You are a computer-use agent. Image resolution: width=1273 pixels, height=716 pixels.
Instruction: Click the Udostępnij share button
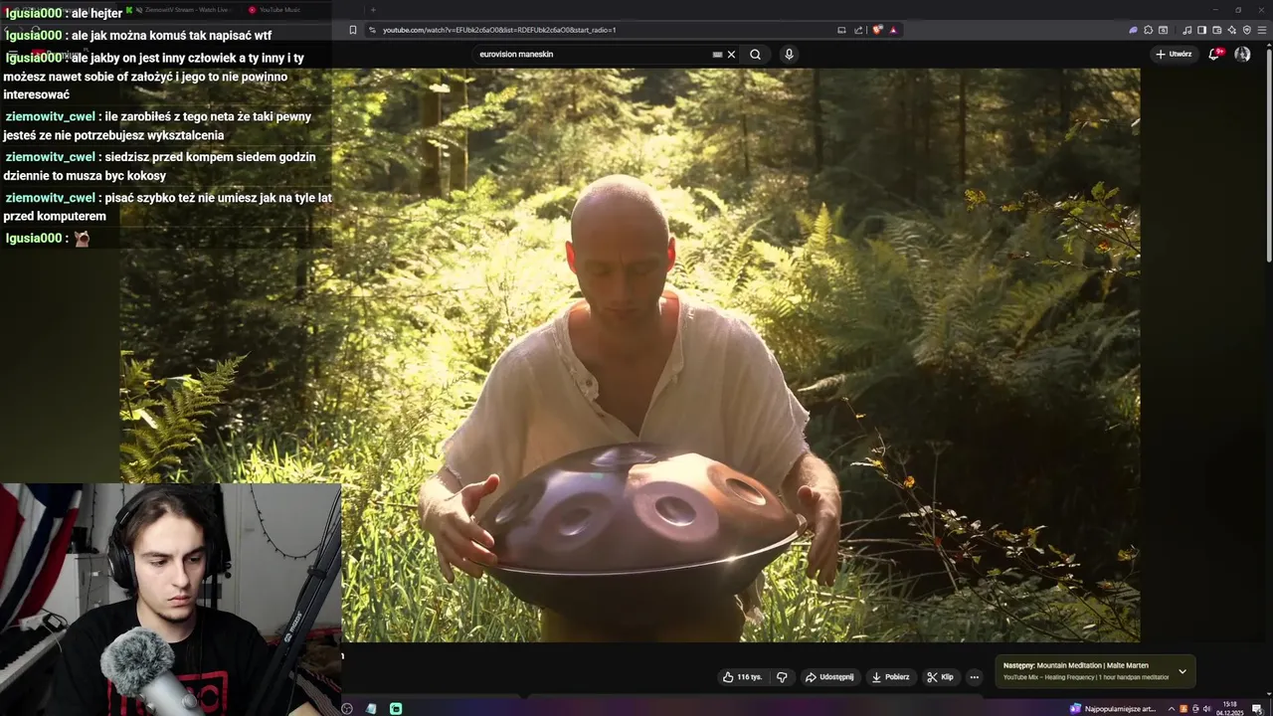[x=829, y=677]
